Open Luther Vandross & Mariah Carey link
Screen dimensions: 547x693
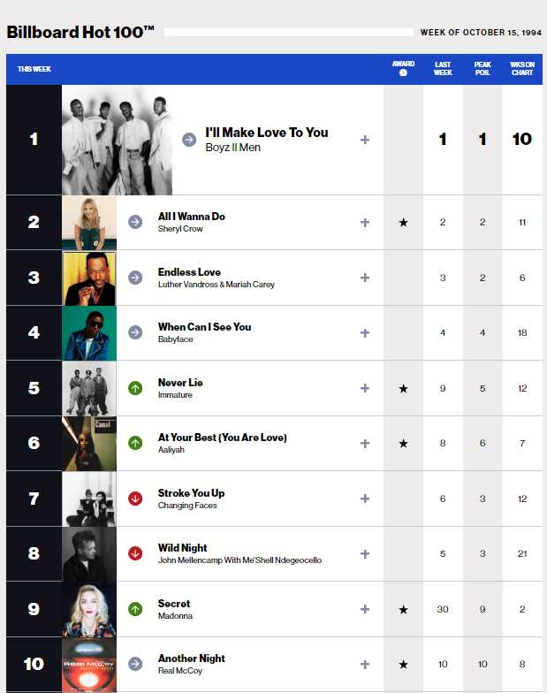coord(217,285)
